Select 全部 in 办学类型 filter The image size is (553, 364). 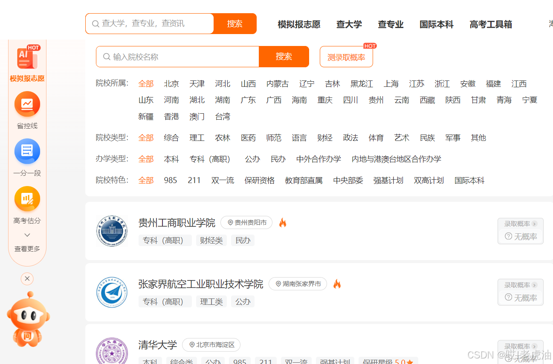146,159
